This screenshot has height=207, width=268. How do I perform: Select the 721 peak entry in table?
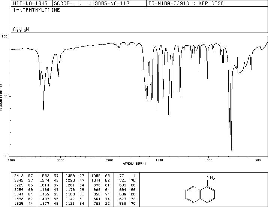[x=127, y=180]
